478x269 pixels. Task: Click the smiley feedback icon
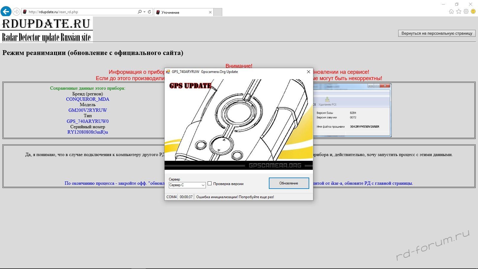[x=473, y=11]
